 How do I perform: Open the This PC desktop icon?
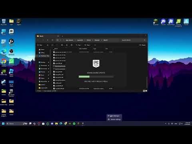click(x=4, y=32)
